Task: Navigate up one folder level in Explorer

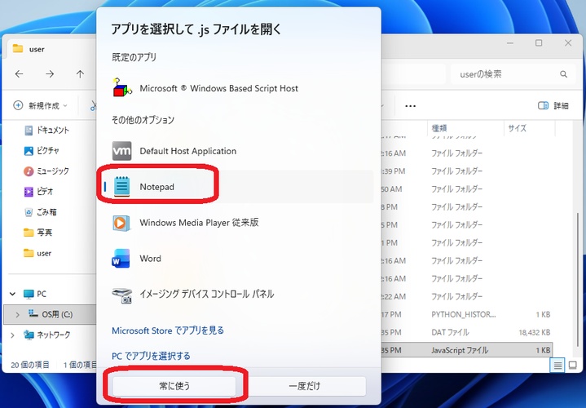Action: pos(80,74)
